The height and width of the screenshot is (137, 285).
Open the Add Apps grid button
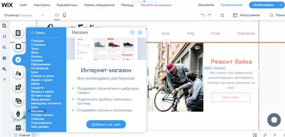[18, 87]
